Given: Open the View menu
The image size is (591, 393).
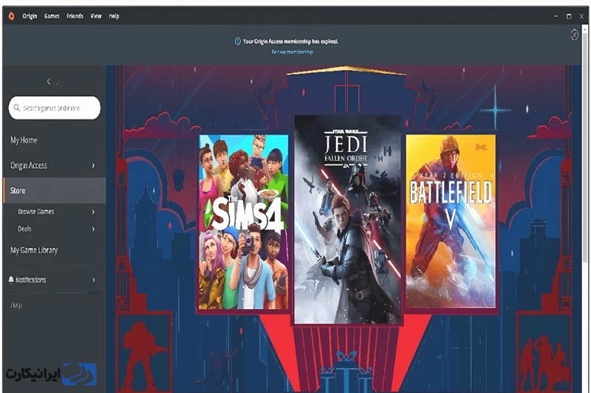Looking at the screenshot, I should pos(96,16).
